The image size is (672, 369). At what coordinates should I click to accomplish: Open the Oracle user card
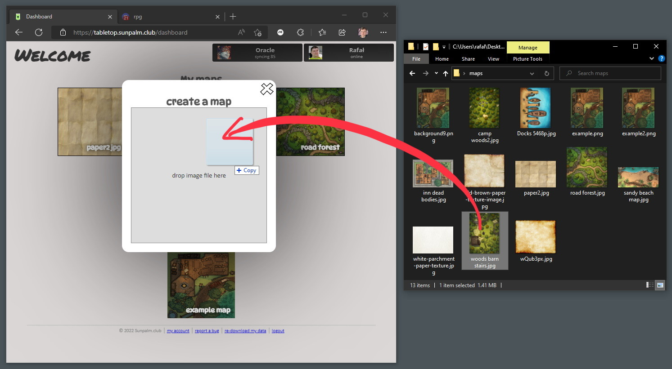257,53
